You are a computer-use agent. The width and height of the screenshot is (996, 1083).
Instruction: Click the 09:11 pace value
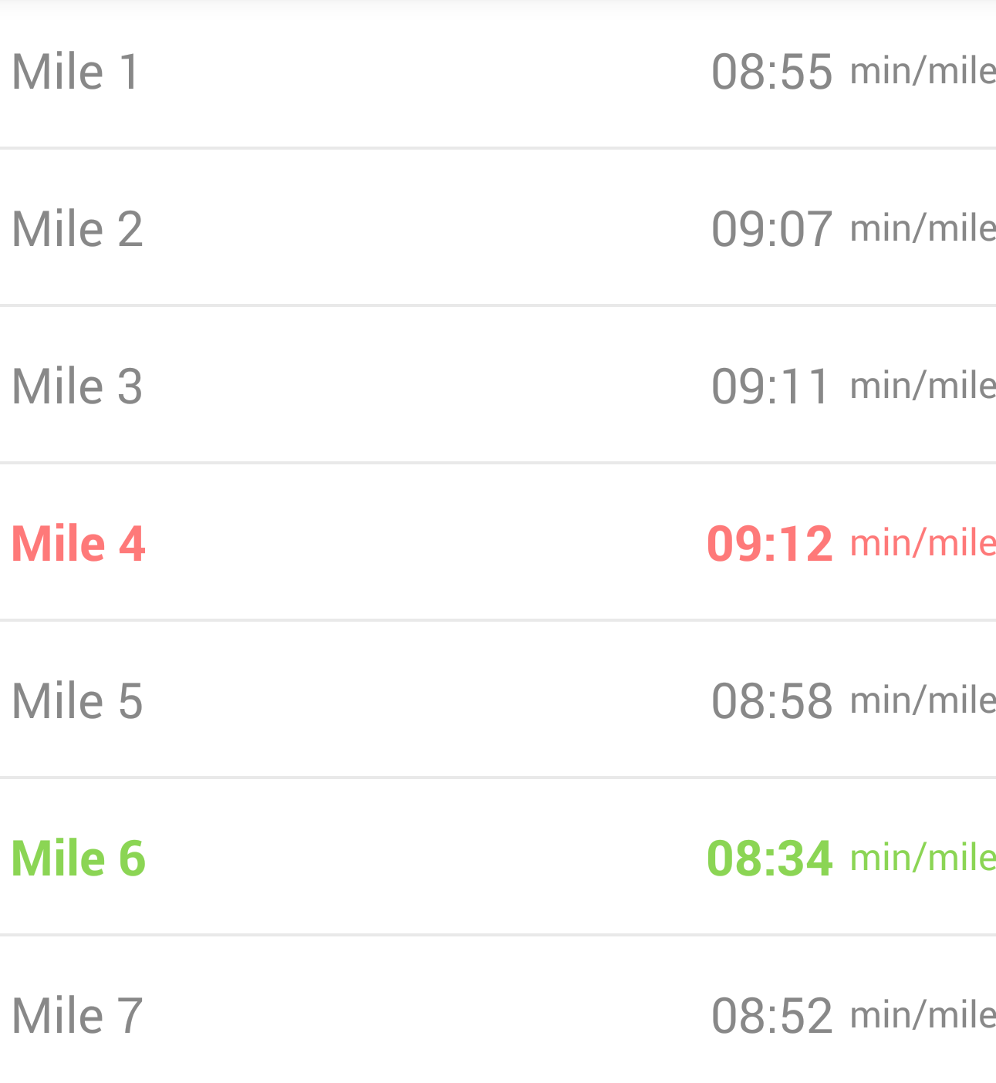[x=770, y=386]
